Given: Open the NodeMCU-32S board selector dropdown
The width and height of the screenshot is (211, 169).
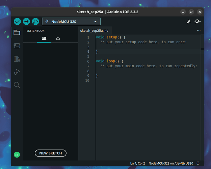Looking at the screenshot, I should 71,21.
